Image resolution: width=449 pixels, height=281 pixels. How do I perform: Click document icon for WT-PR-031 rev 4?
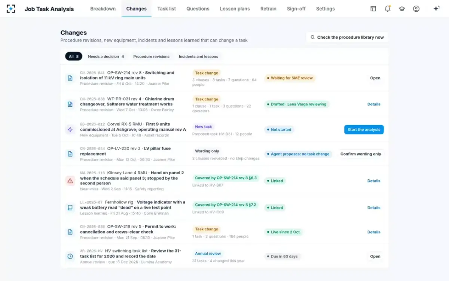pyautogui.click(x=70, y=104)
